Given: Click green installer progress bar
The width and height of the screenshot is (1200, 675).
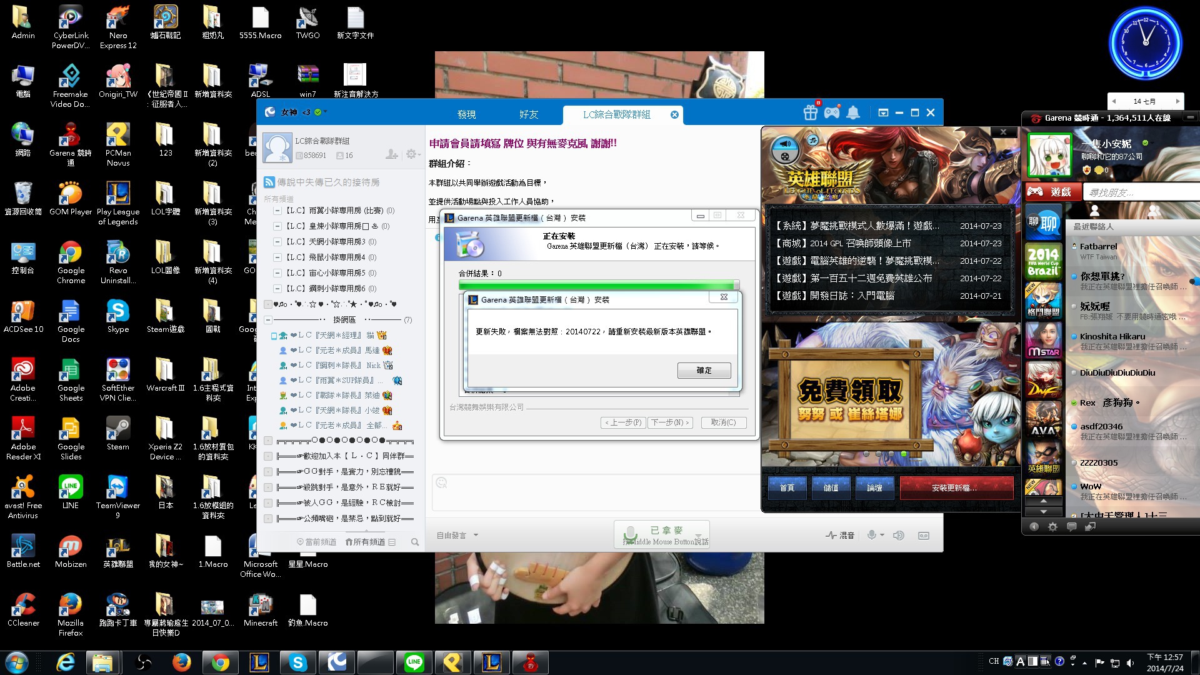Looking at the screenshot, I should pos(599,286).
